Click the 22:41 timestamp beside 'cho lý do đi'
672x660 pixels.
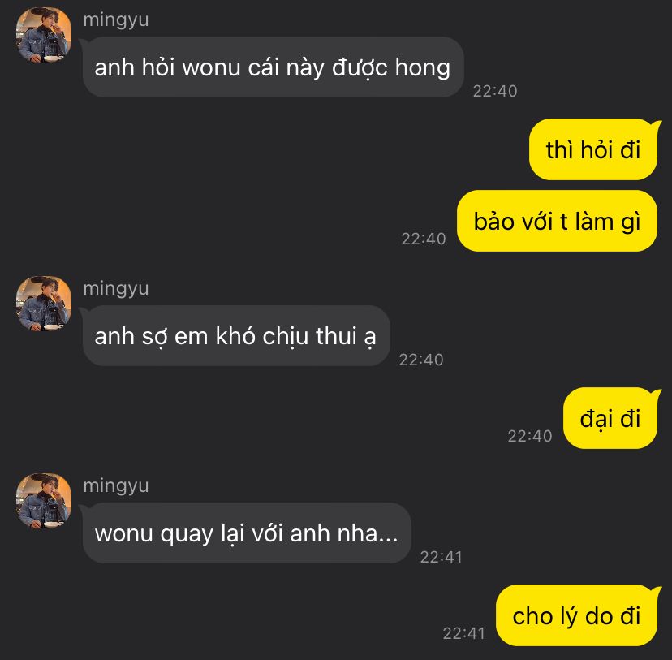pos(463,633)
